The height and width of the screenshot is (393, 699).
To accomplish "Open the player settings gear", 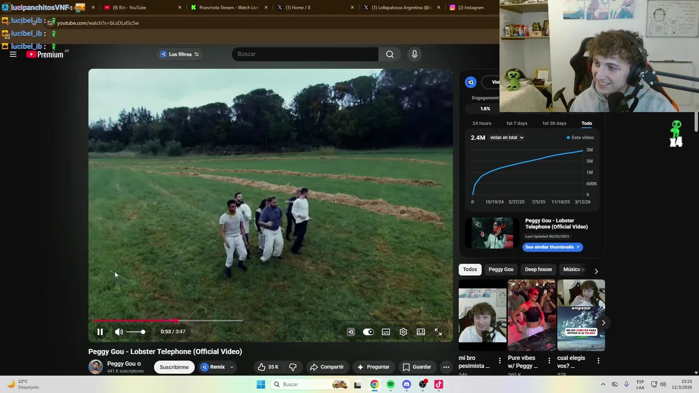I will click(403, 332).
